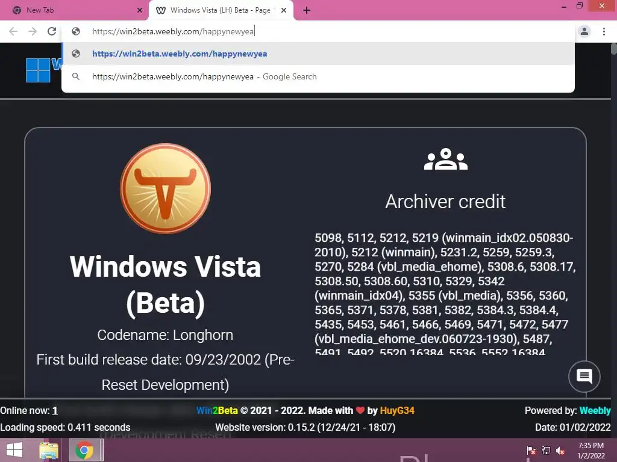617x462 pixels.
Task: Click the Win2Beta footer link
Action: tap(217, 410)
